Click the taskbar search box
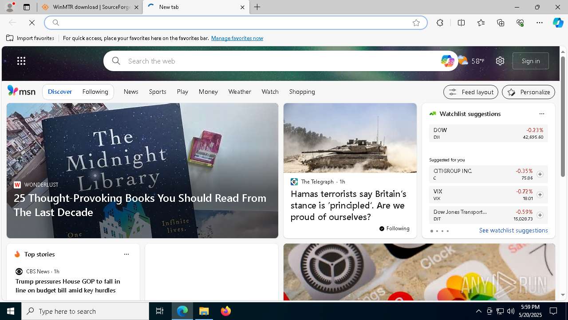The width and height of the screenshot is (568, 320). click(x=85, y=311)
